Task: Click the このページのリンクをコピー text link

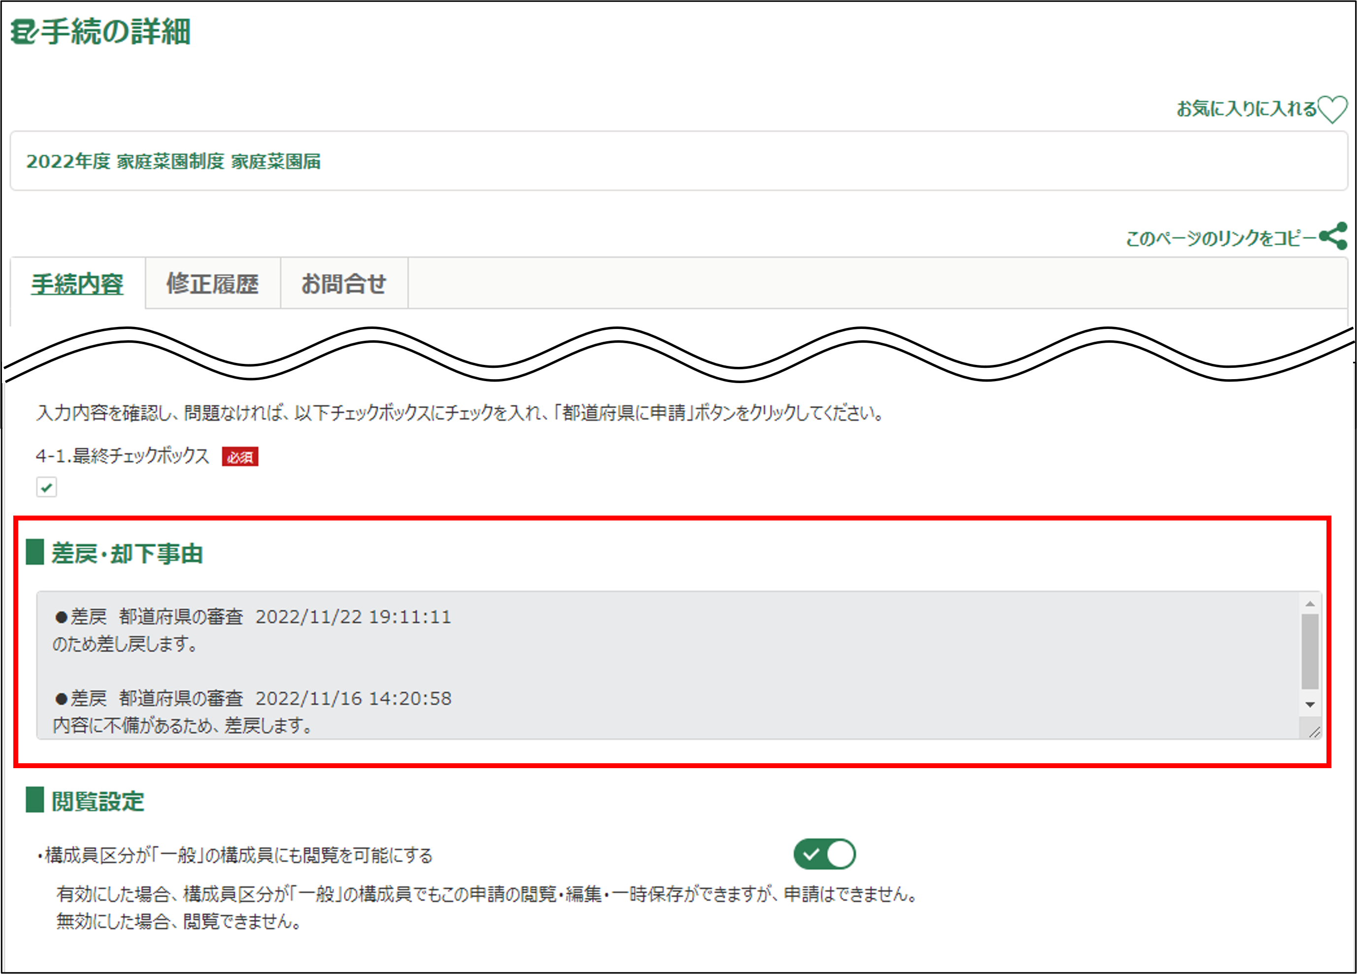Action: point(1221,238)
